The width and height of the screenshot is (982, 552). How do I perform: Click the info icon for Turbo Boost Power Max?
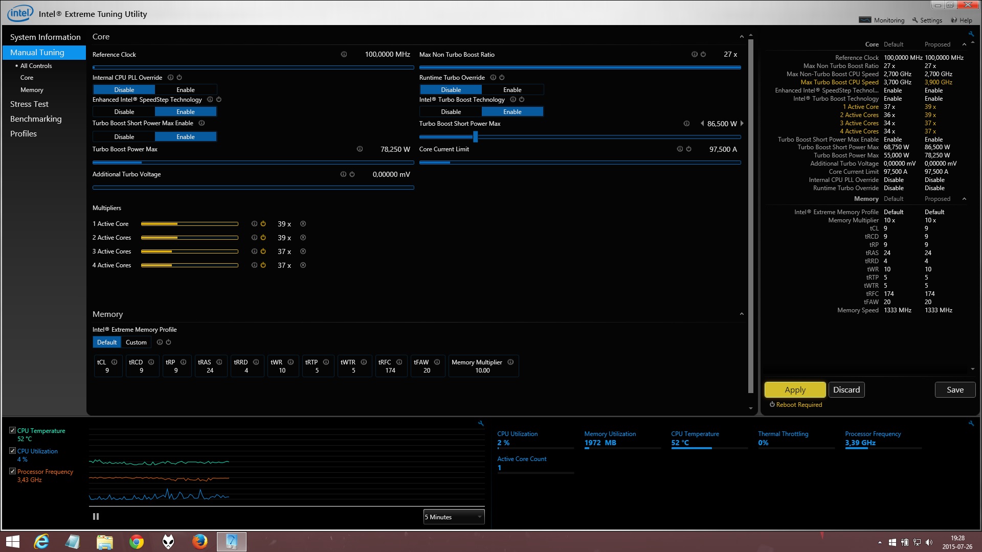[360, 149]
